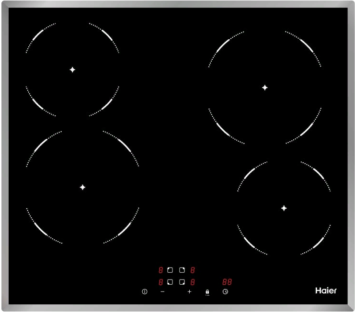This screenshot has width=355, height=313.
Task: Select the bottom-right zone selector square
Action: tap(182, 282)
